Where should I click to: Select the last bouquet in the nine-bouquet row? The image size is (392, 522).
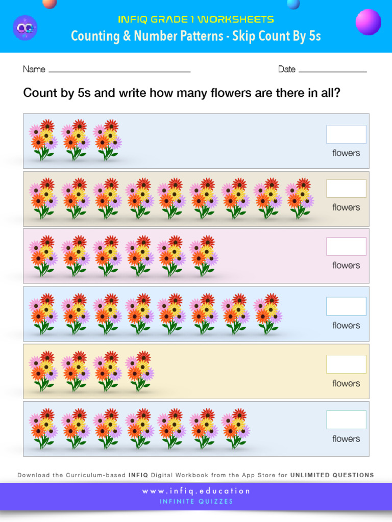299,198
